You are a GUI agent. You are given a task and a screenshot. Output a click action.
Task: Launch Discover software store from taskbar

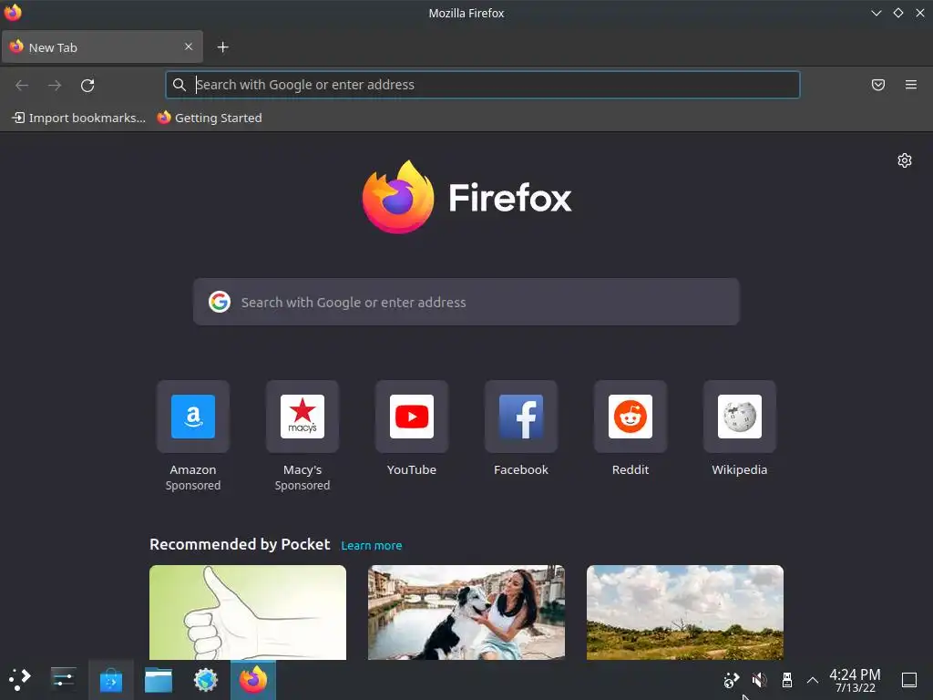(110, 680)
